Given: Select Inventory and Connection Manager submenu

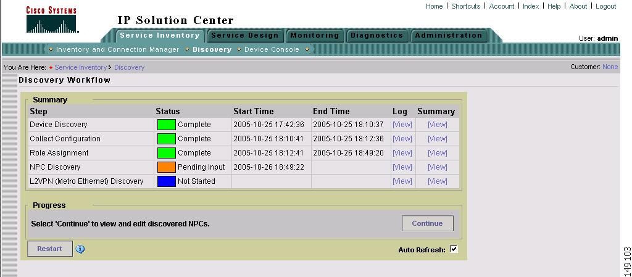Looking at the screenshot, I should point(118,49).
